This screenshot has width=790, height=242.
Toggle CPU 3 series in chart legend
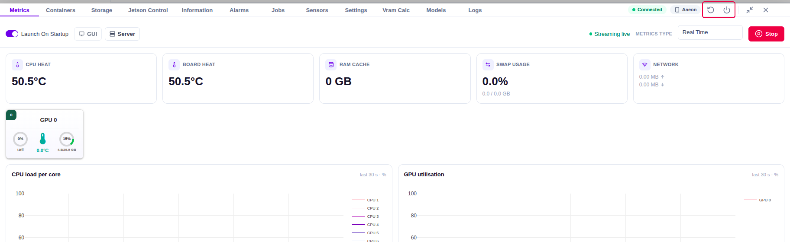(366, 217)
